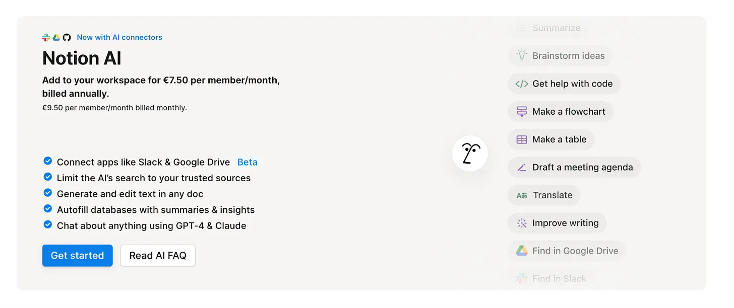
Task: Click the flowchart icon
Action: click(x=522, y=112)
